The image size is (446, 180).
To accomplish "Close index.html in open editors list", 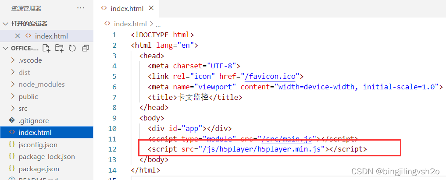I will tap(18, 36).
